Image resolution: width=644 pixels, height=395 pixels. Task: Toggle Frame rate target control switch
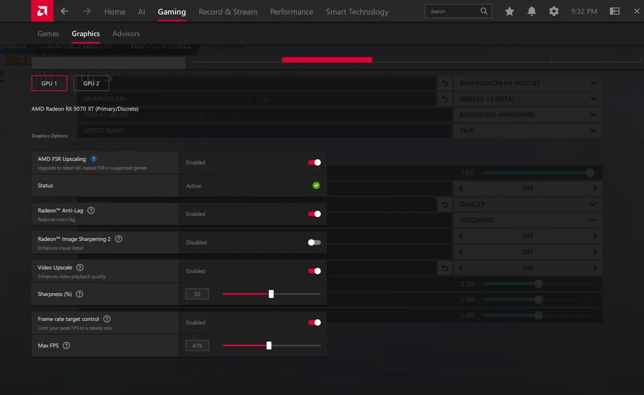click(314, 322)
